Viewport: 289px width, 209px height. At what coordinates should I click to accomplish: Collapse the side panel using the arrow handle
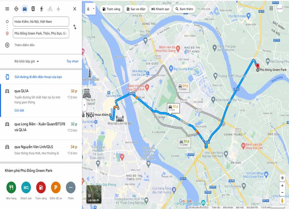(84, 105)
